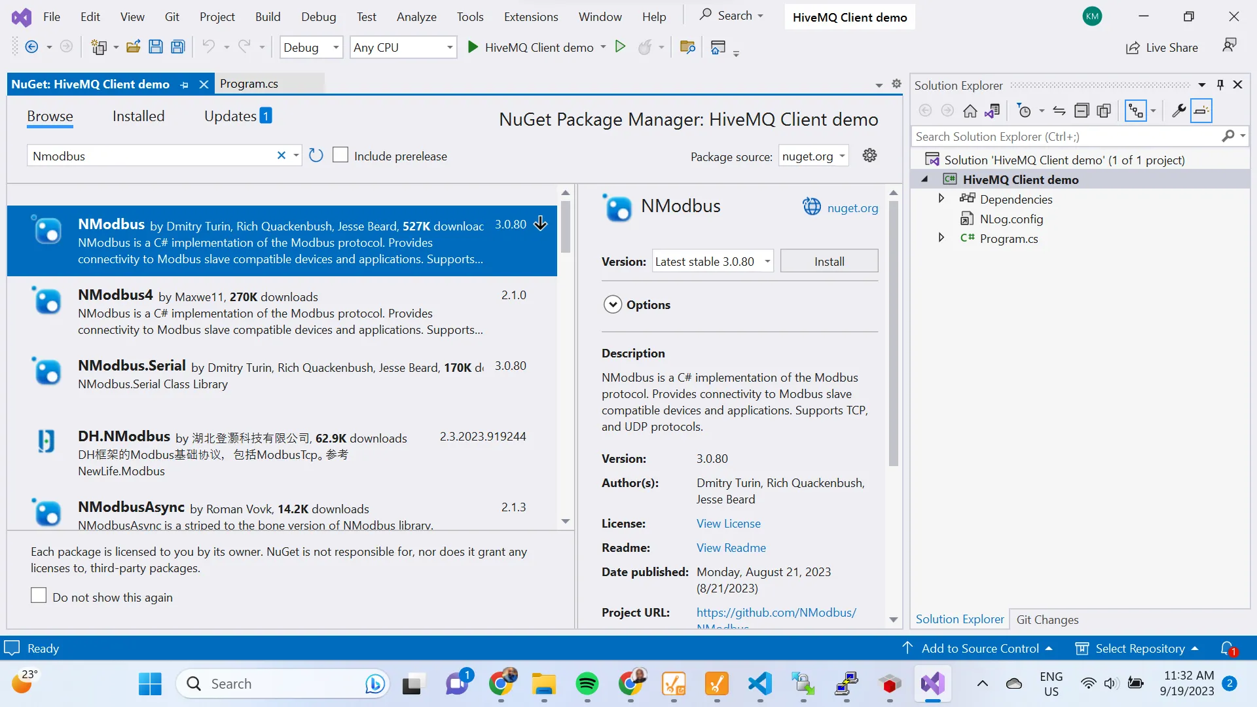Toggle Include prerelease checkbox
Image resolution: width=1257 pixels, height=707 pixels.
click(340, 155)
